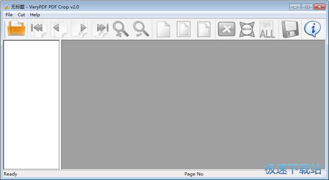This screenshot has width=329, height=180.
Task: Save using the floppy disk icon
Action: pos(290,29)
